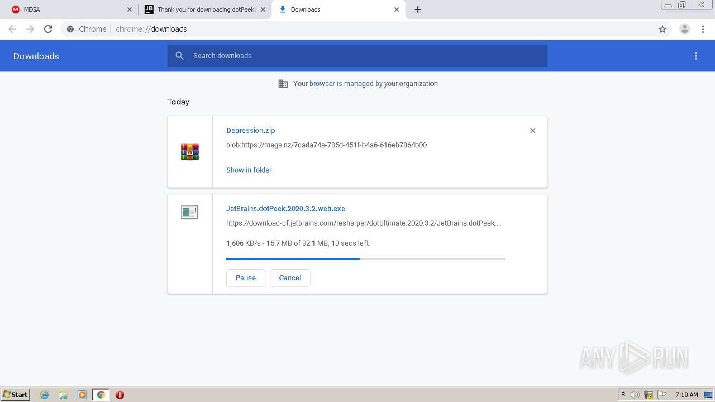715x402 pixels.
Task: Click the managed organization building icon
Action: pos(283,84)
